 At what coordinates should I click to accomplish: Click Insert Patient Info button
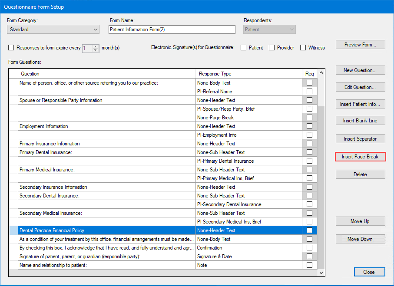(x=360, y=104)
